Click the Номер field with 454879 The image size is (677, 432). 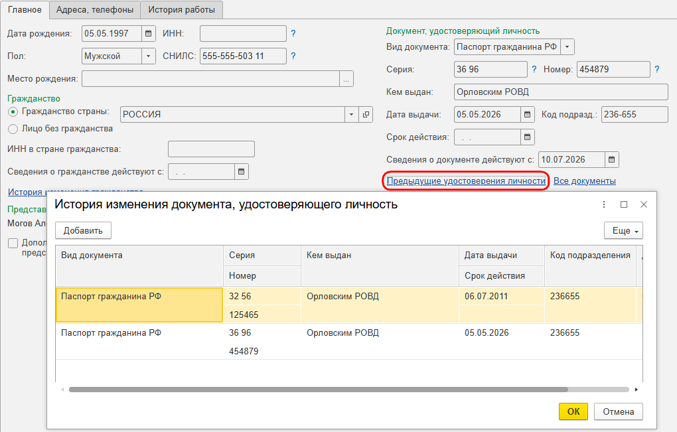(613, 70)
